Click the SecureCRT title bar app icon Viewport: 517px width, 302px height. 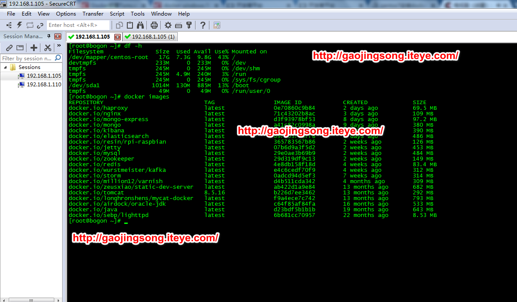click(x=3, y=4)
